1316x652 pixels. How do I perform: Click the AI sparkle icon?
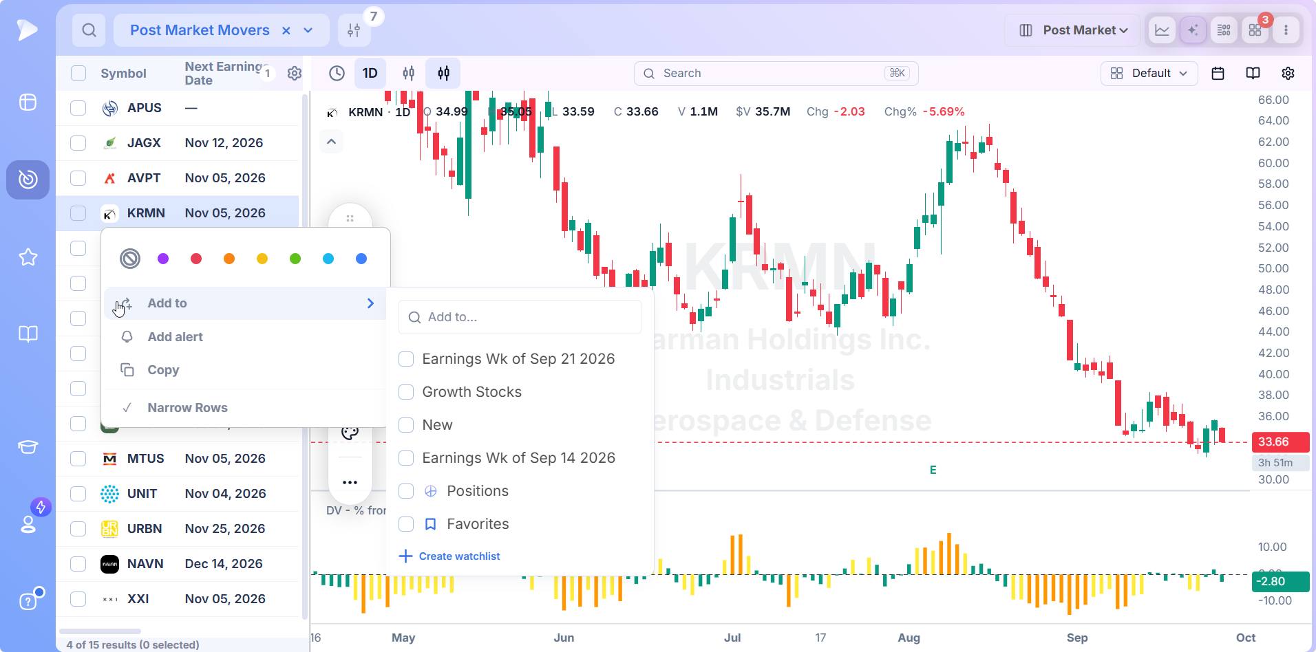pos(1193,30)
